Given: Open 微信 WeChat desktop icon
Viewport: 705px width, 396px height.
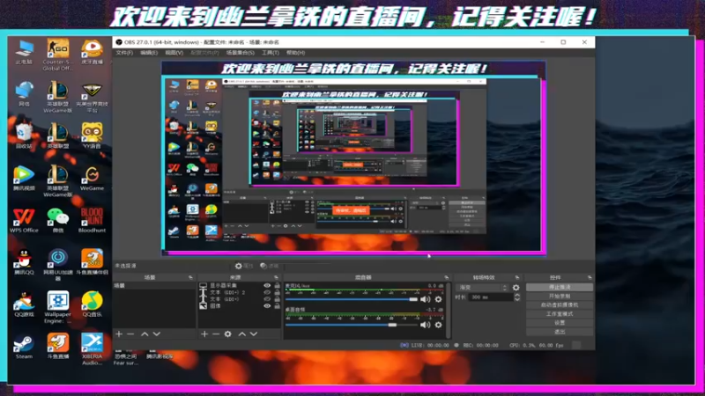Looking at the screenshot, I should pos(57,220).
